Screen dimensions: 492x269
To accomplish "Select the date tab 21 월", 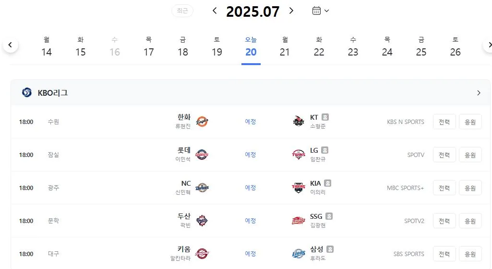I will click(285, 47).
